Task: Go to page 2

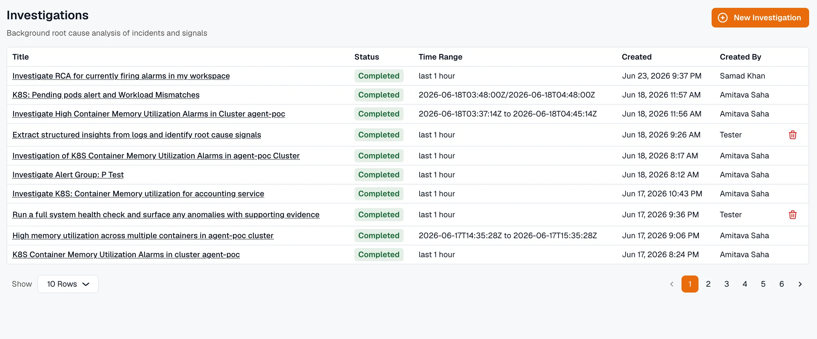Action: tap(708, 284)
